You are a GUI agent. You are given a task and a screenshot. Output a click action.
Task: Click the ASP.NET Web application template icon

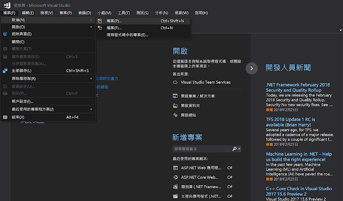click(175, 168)
